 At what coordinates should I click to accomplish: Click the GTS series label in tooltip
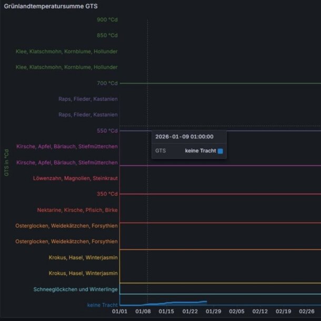coord(160,151)
